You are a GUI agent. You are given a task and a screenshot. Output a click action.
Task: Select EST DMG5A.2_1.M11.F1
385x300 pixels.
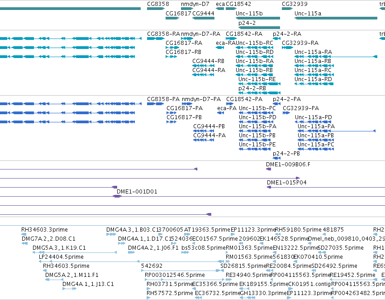(54, 280)
